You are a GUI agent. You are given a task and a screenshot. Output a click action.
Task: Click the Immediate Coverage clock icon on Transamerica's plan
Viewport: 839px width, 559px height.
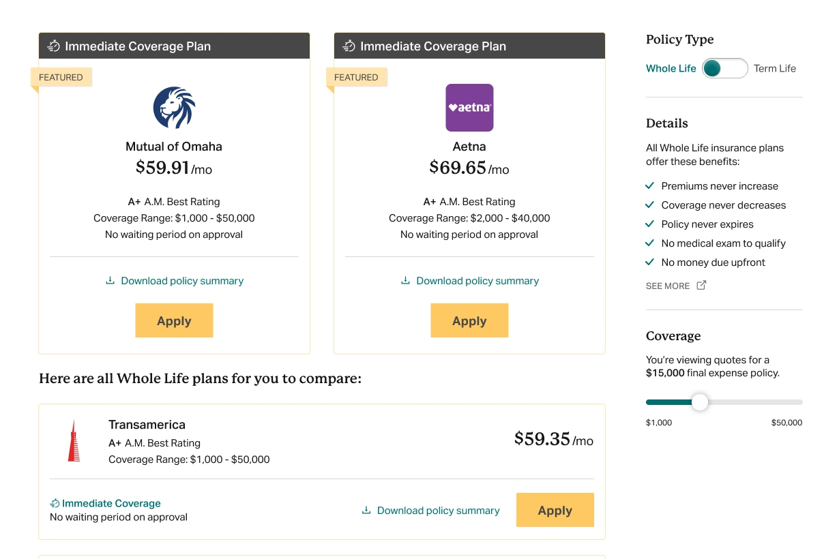pos(54,503)
